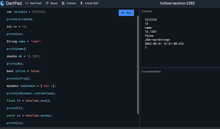This screenshot has height=129, width=220.
Task: Click the Install SDK download icon
Action: point(81,3)
